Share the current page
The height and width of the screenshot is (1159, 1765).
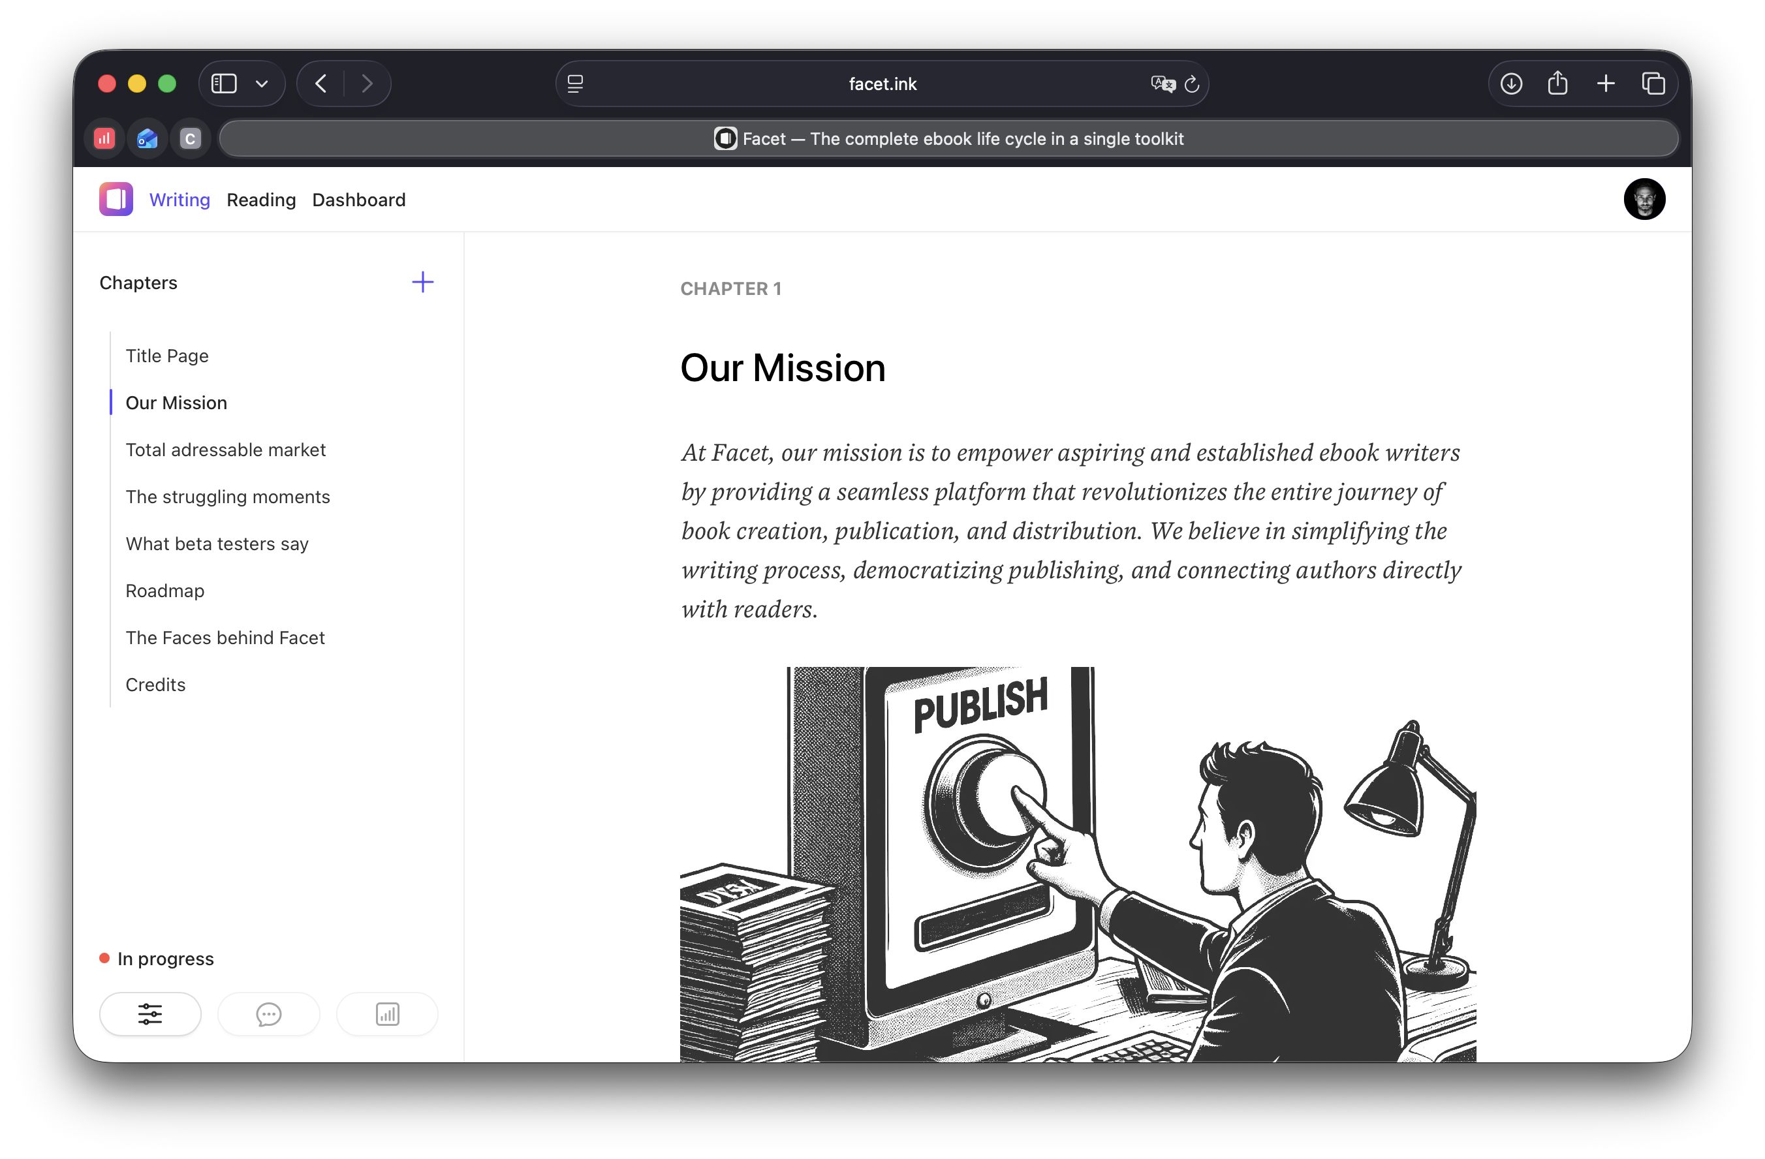click(1557, 83)
